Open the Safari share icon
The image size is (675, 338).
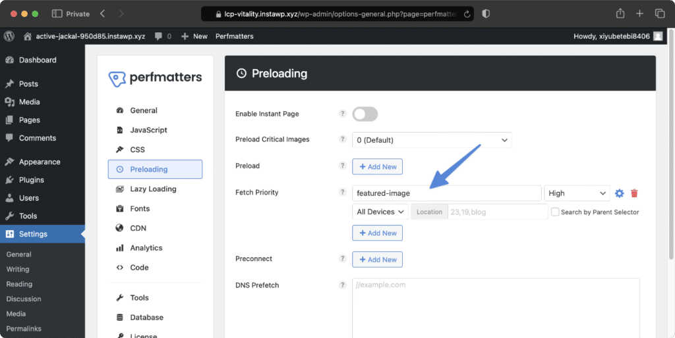(x=620, y=14)
